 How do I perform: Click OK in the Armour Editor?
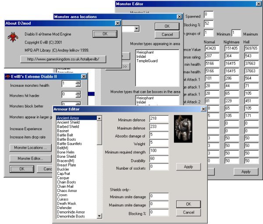[188, 204]
